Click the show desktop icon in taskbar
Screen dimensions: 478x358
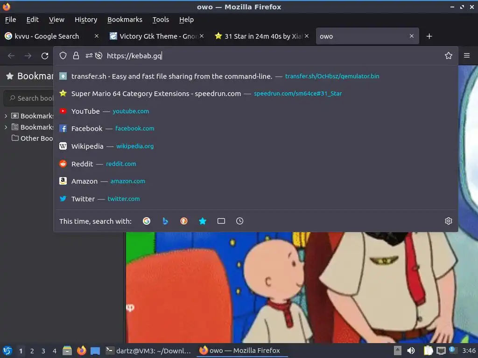click(95, 351)
